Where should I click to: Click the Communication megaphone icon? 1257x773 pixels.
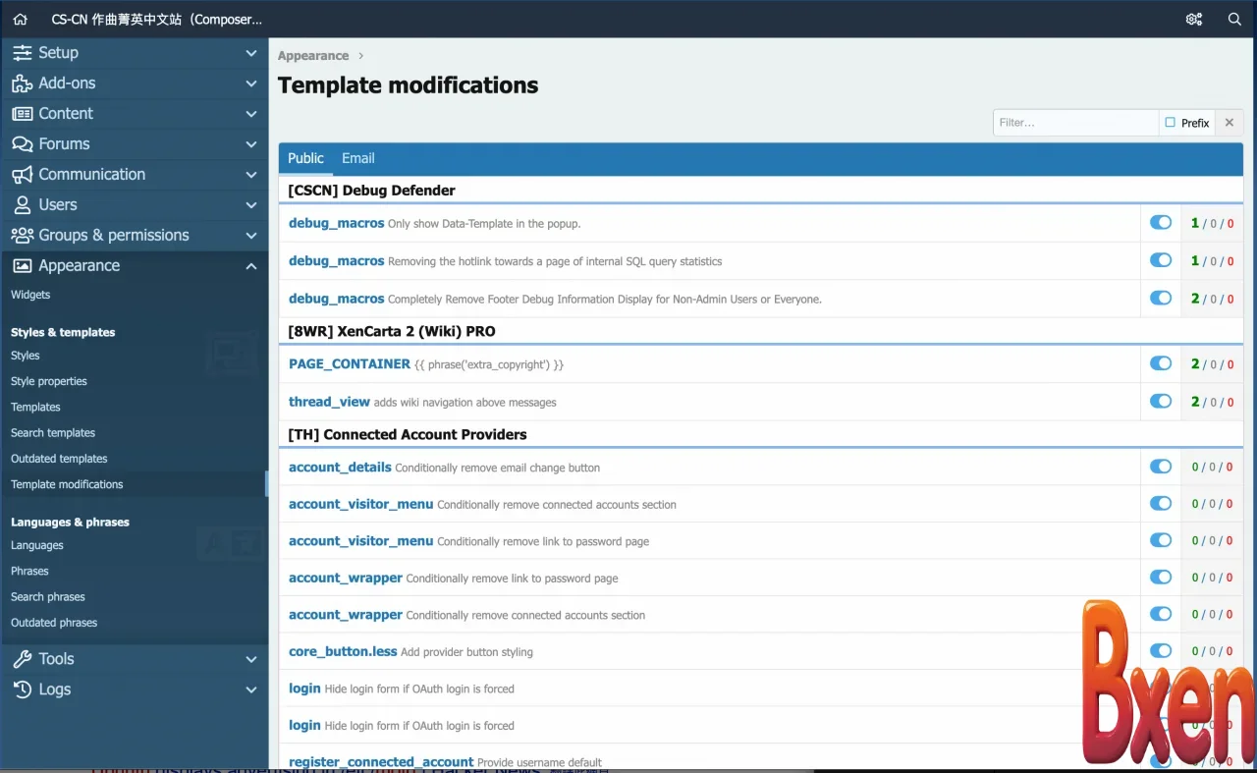click(x=22, y=175)
